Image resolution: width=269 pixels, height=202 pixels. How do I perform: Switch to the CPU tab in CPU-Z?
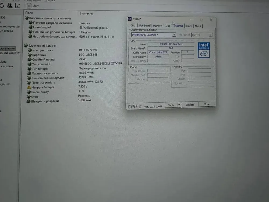(133, 26)
